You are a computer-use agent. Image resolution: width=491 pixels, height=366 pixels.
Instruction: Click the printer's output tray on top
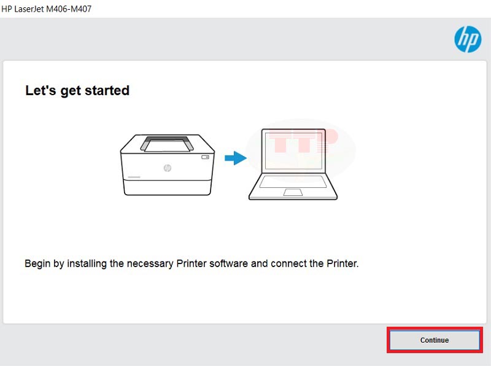tap(167, 144)
